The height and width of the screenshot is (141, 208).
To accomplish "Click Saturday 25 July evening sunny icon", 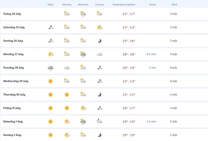I will click(100, 27).
